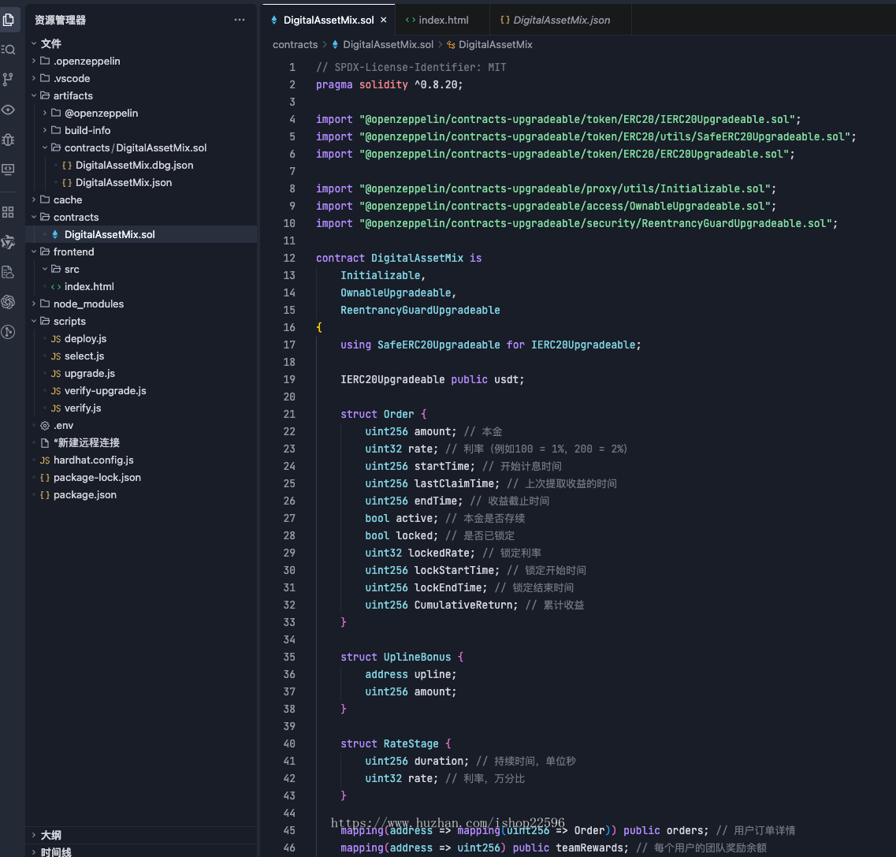Switch to the index.html tab
The height and width of the screenshot is (857, 896).
point(443,20)
